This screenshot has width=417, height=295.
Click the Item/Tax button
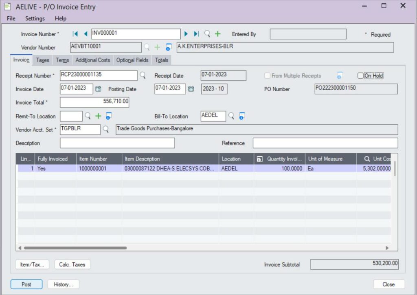(x=32, y=264)
